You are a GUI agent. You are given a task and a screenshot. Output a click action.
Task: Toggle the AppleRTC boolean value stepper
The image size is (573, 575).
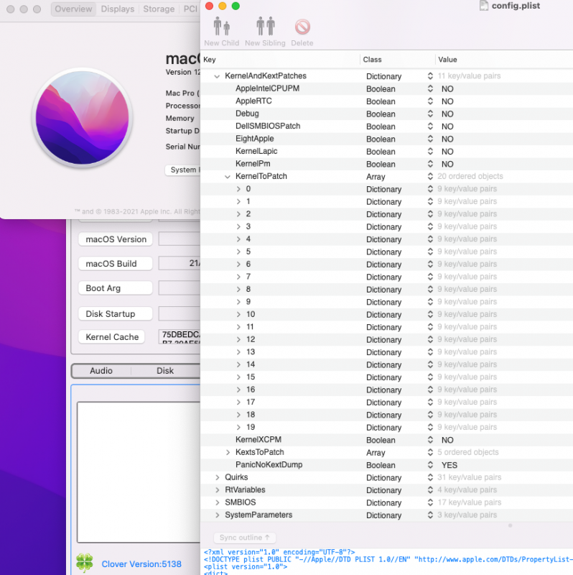point(430,101)
